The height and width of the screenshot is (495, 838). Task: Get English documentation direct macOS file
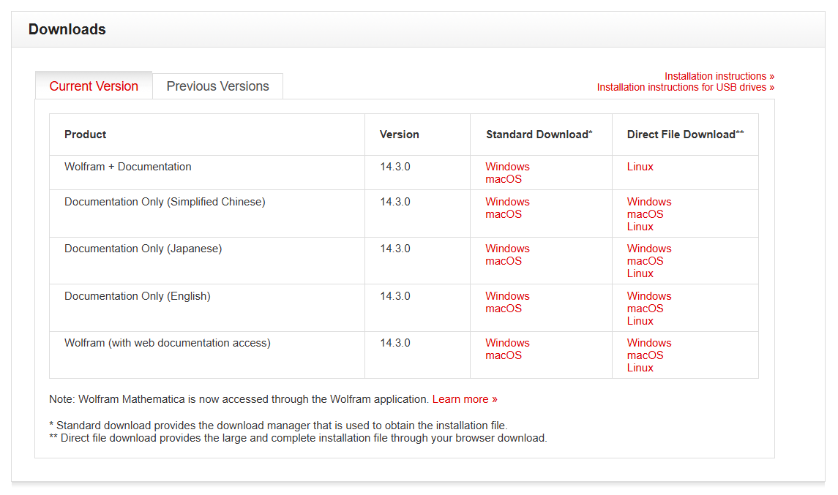(x=645, y=308)
